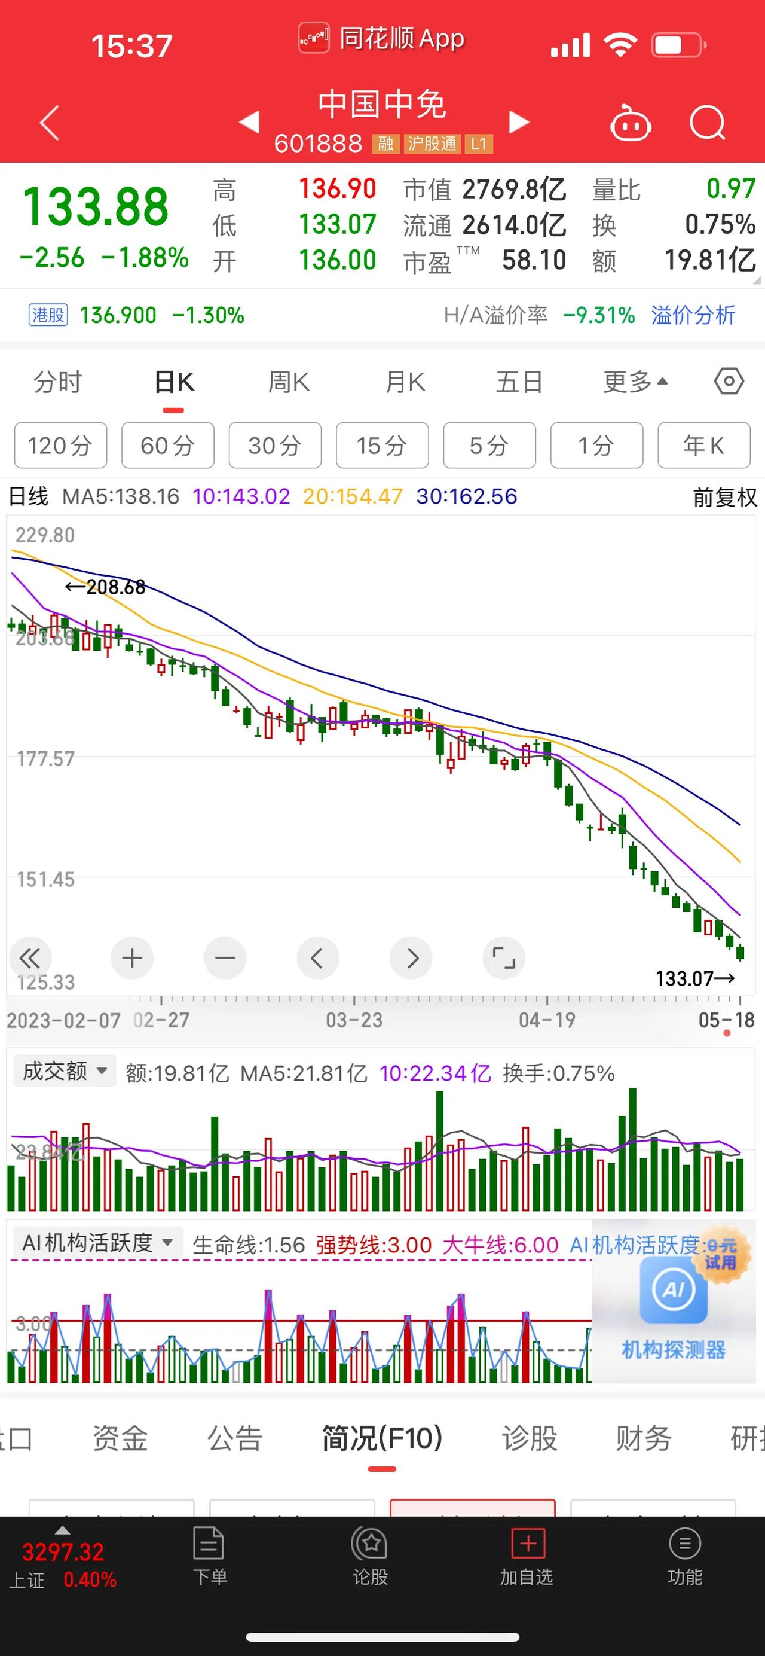Switch to 五日 tab

coord(519,382)
